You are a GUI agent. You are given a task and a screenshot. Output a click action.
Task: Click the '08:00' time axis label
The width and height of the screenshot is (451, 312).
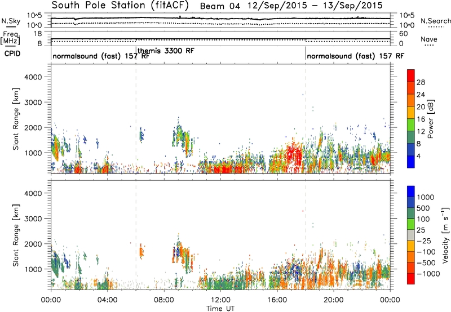pyautogui.click(x=163, y=300)
